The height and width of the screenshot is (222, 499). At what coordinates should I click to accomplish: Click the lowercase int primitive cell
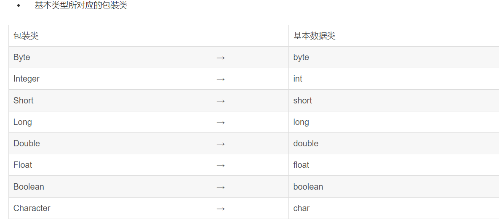tap(394, 79)
